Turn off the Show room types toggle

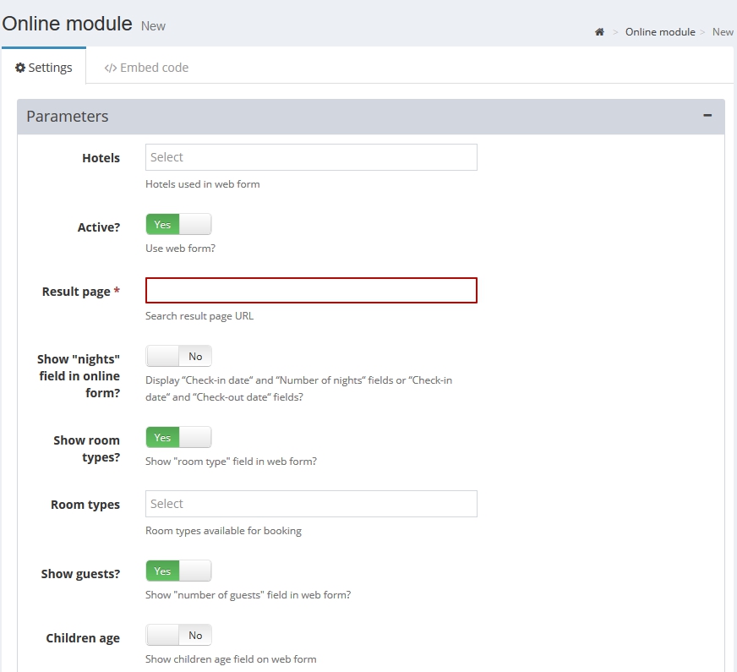pyautogui.click(x=178, y=438)
